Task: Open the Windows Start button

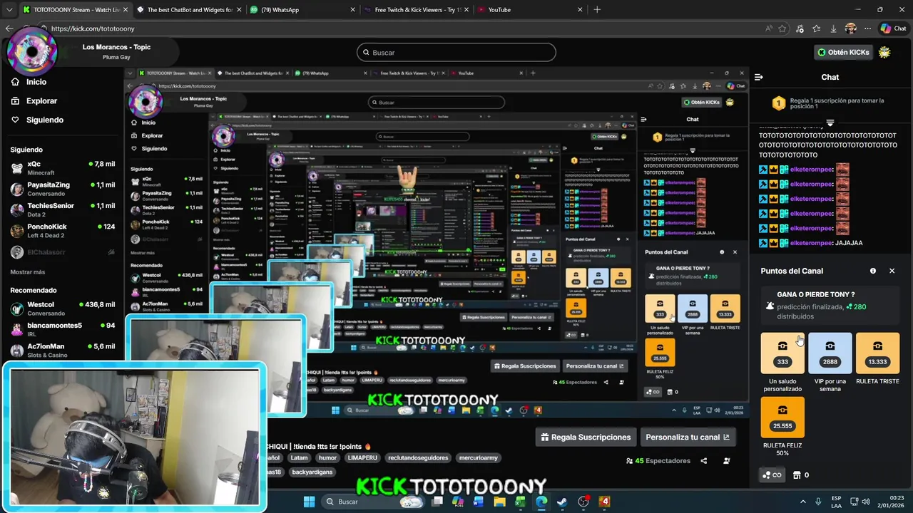Action: (x=309, y=502)
